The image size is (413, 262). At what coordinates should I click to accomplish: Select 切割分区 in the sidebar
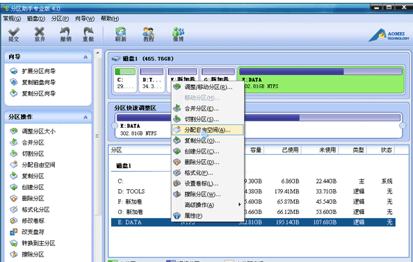coord(27,154)
